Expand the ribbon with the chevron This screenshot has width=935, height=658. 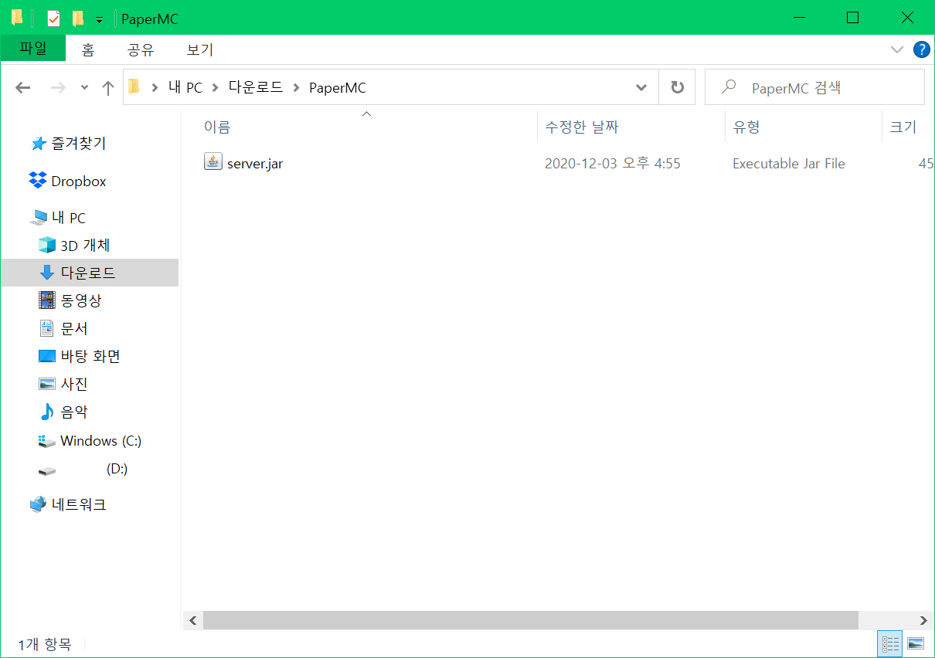pos(896,49)
